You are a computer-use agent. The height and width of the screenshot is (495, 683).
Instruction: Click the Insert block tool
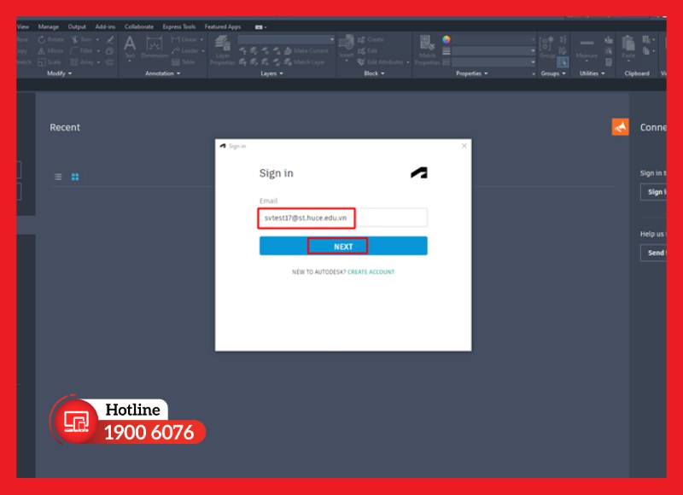[347, 48]
